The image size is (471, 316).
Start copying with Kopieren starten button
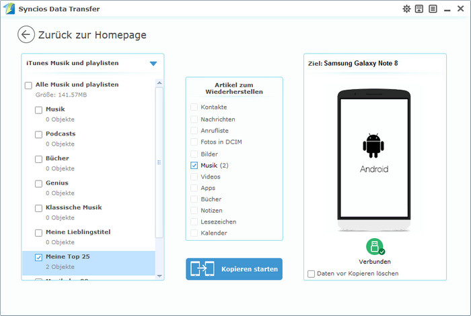[234, 269]
